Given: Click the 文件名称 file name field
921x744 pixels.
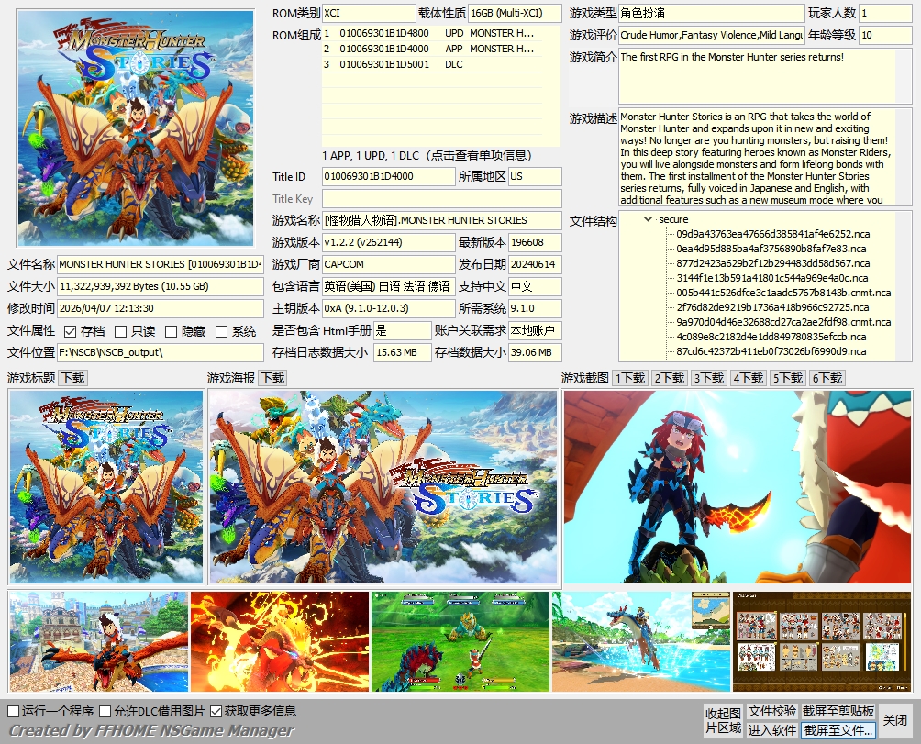Looking at the screenshot, I should point(161,264).
